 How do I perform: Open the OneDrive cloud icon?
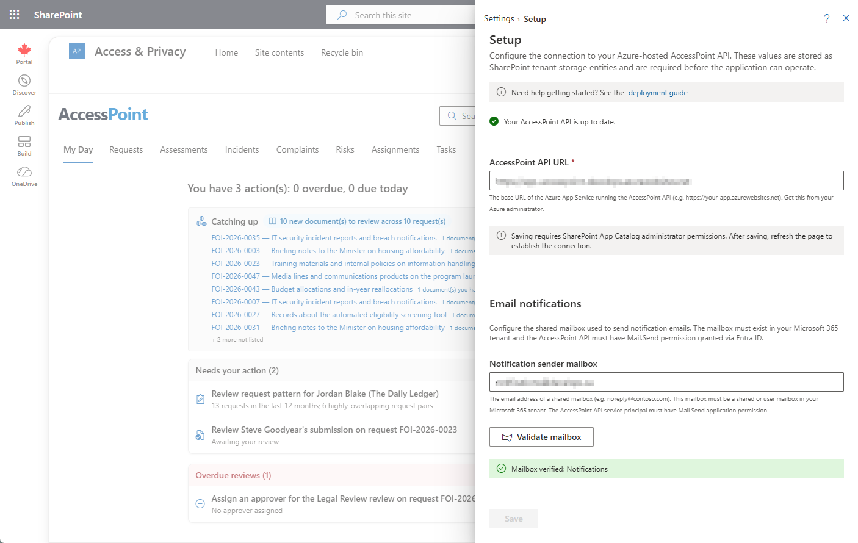click(x=24, y=172)
